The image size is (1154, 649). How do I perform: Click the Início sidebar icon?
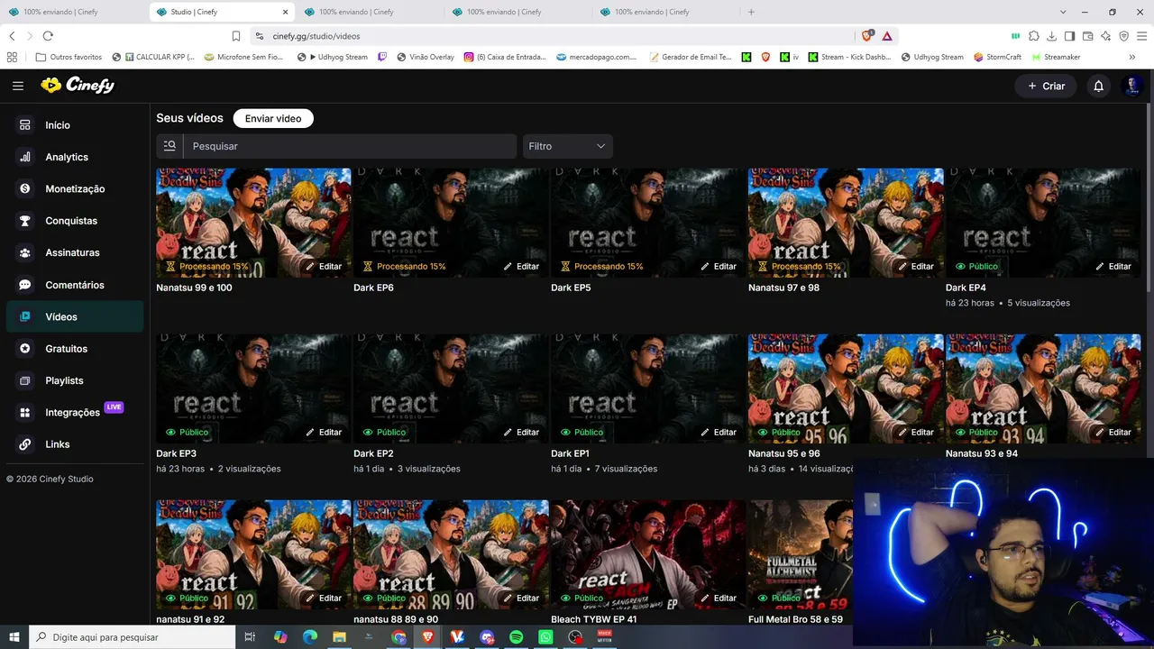click(x=25, y=125)
